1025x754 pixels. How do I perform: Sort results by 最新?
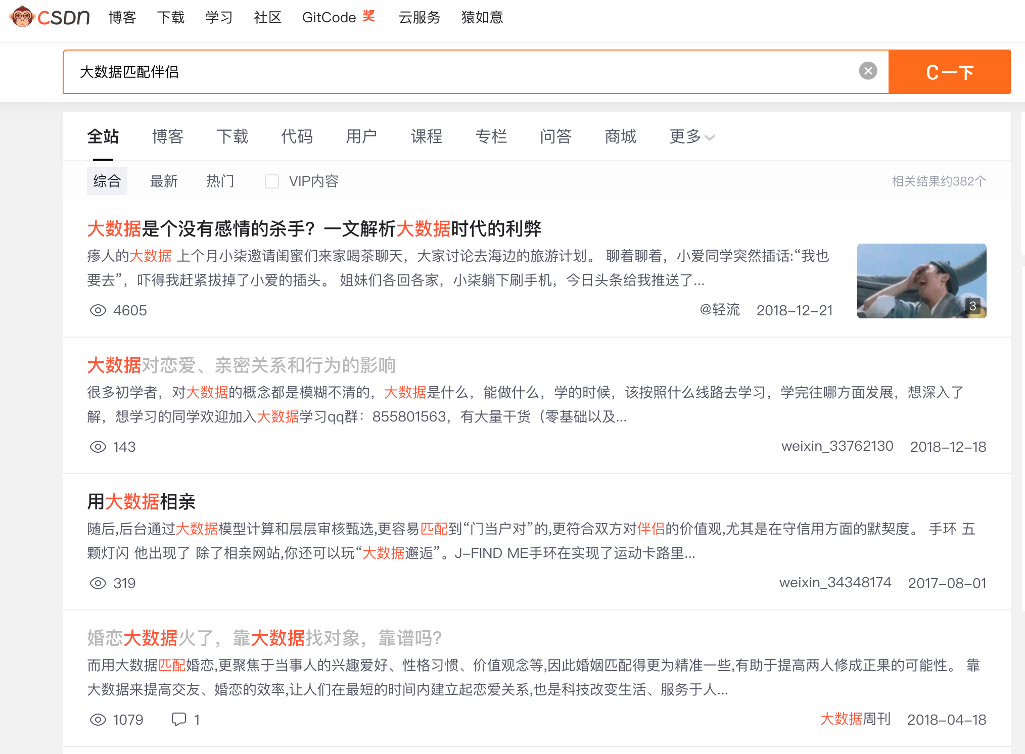pos(164,181)
